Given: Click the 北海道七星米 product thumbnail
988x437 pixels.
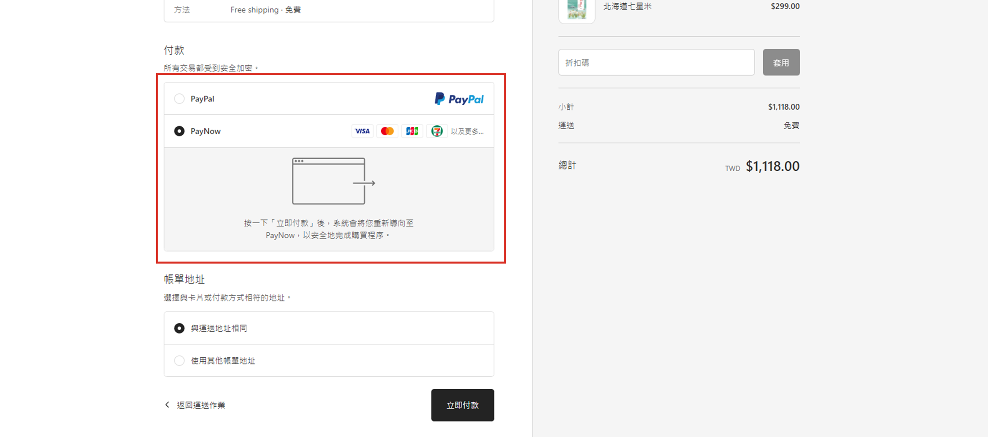Looking at the screenshot, I should coord(576,10).
